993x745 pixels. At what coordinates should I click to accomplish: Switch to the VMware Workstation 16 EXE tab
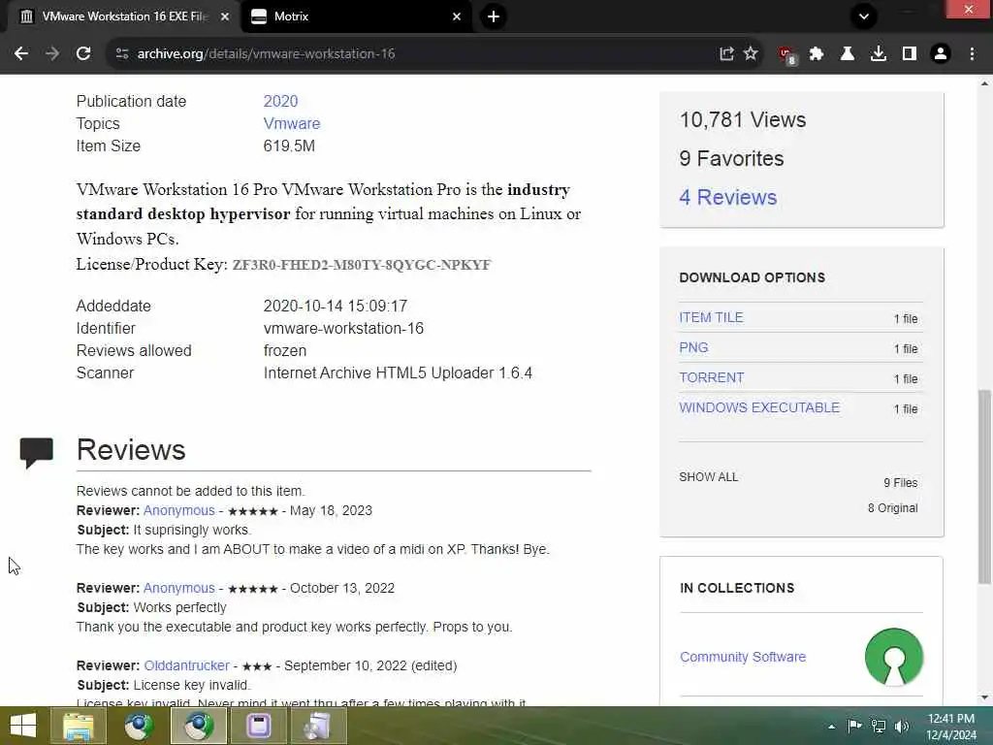[122, 16]
